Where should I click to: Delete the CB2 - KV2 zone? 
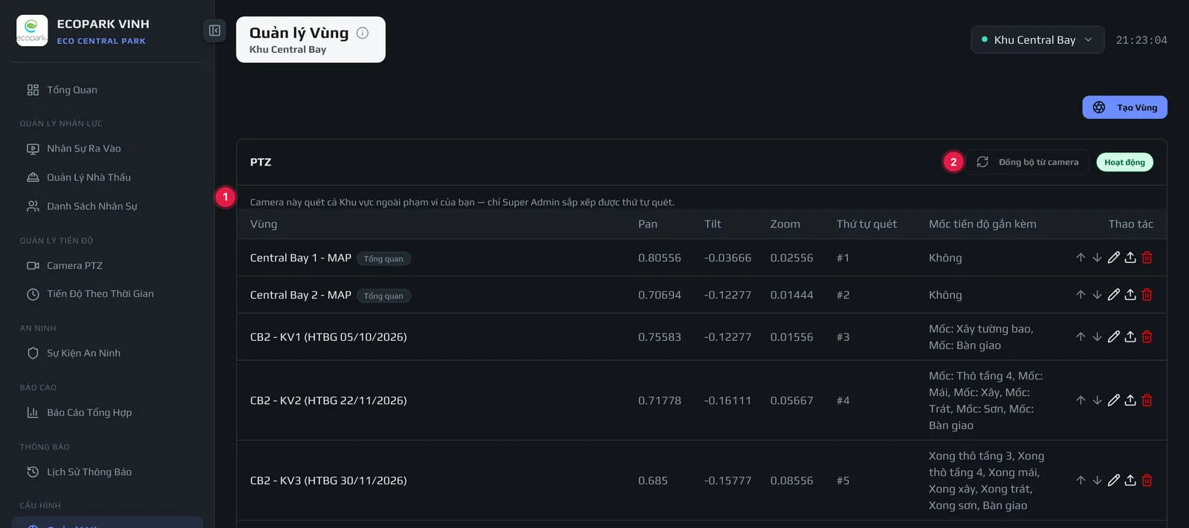point(1147,400)
